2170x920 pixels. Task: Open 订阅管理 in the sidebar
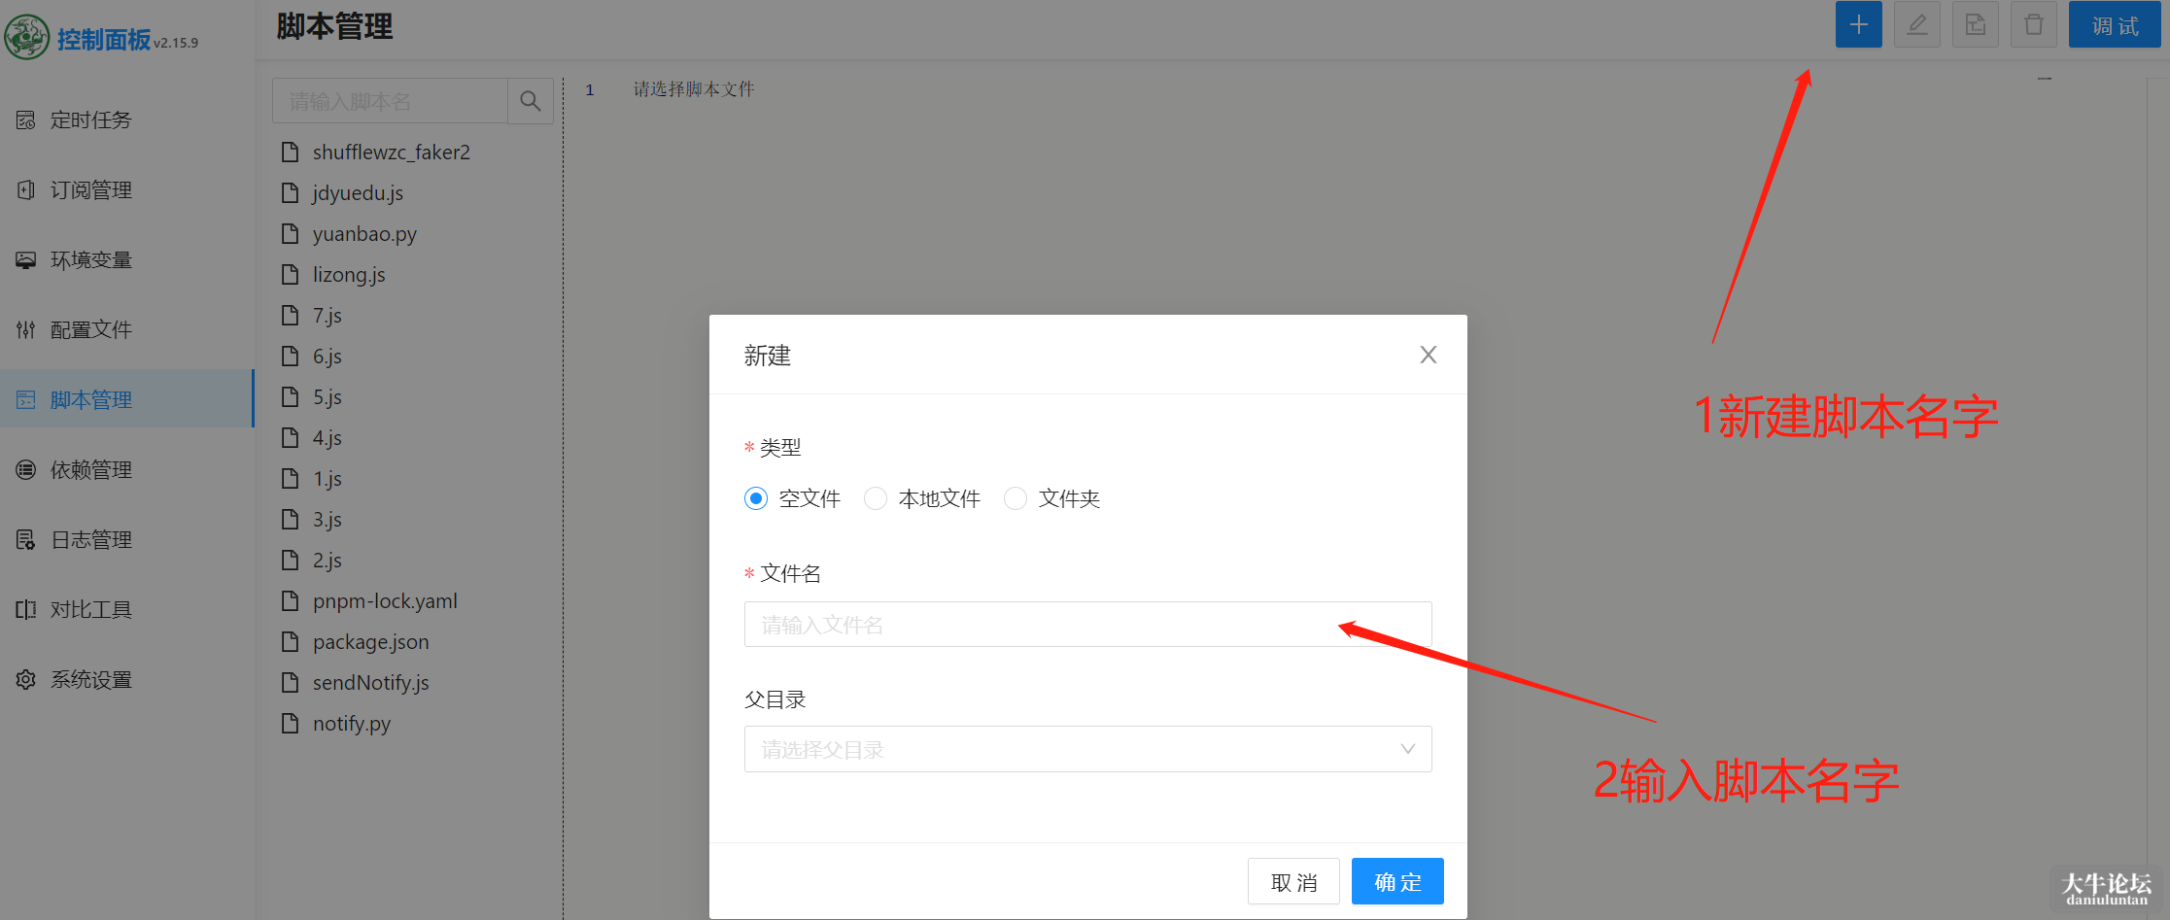[x=126, y=190]
